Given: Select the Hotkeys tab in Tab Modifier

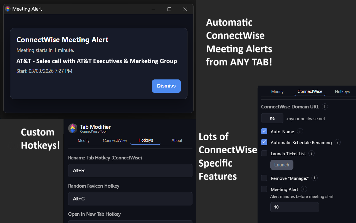Looking at the screenshot, I should point(146,140).
